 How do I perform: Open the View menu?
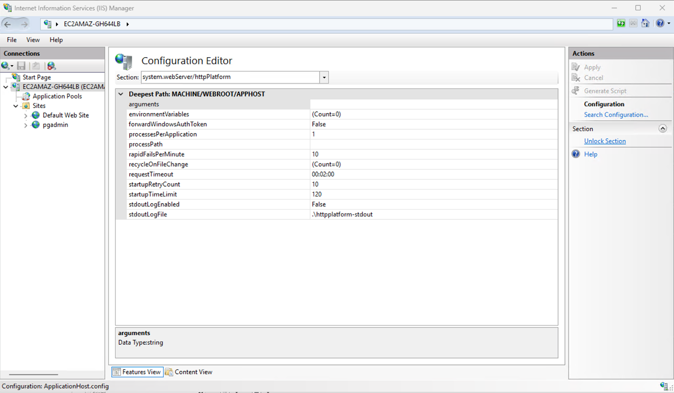pyautogui.click(x=33, y=40)
